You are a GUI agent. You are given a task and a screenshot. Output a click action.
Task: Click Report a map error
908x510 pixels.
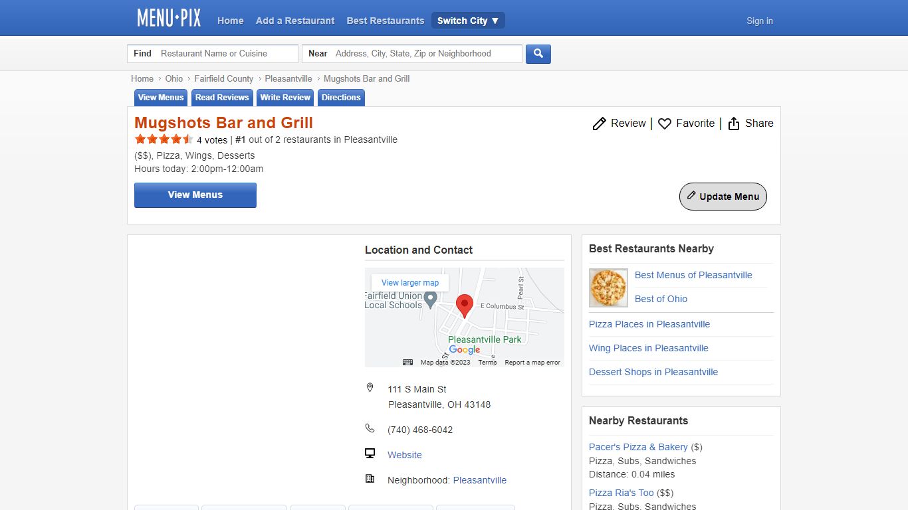532,363
